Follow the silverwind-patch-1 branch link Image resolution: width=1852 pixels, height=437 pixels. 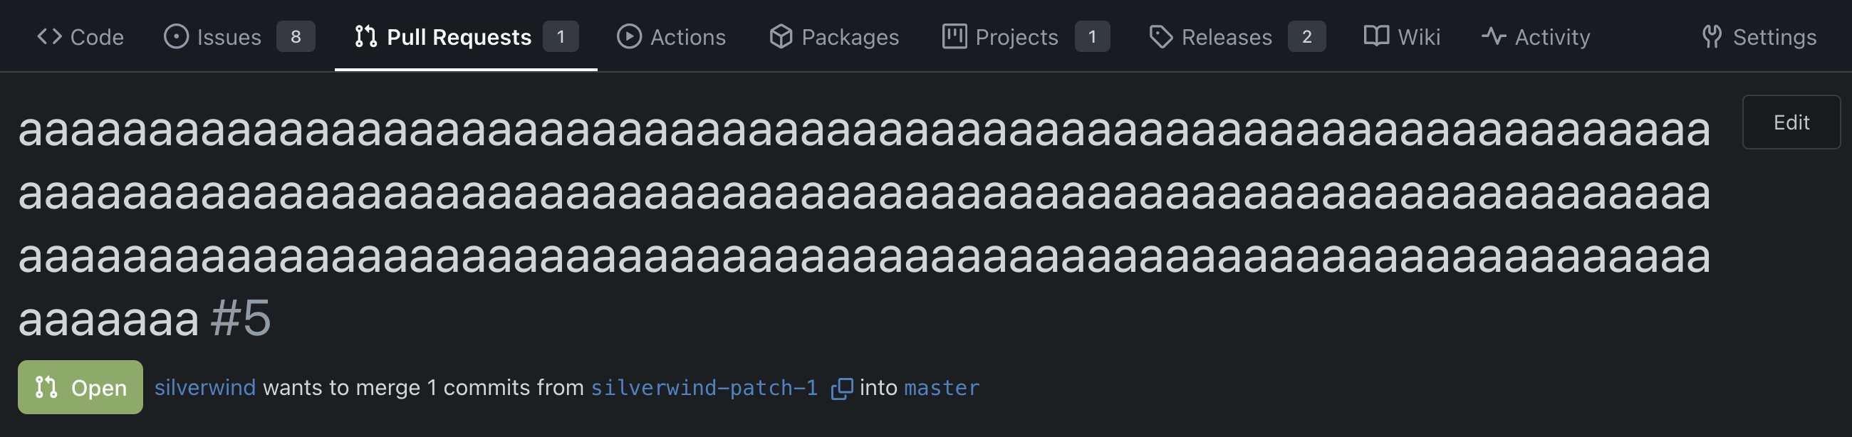pyautogui.click(x=704, y=388)
